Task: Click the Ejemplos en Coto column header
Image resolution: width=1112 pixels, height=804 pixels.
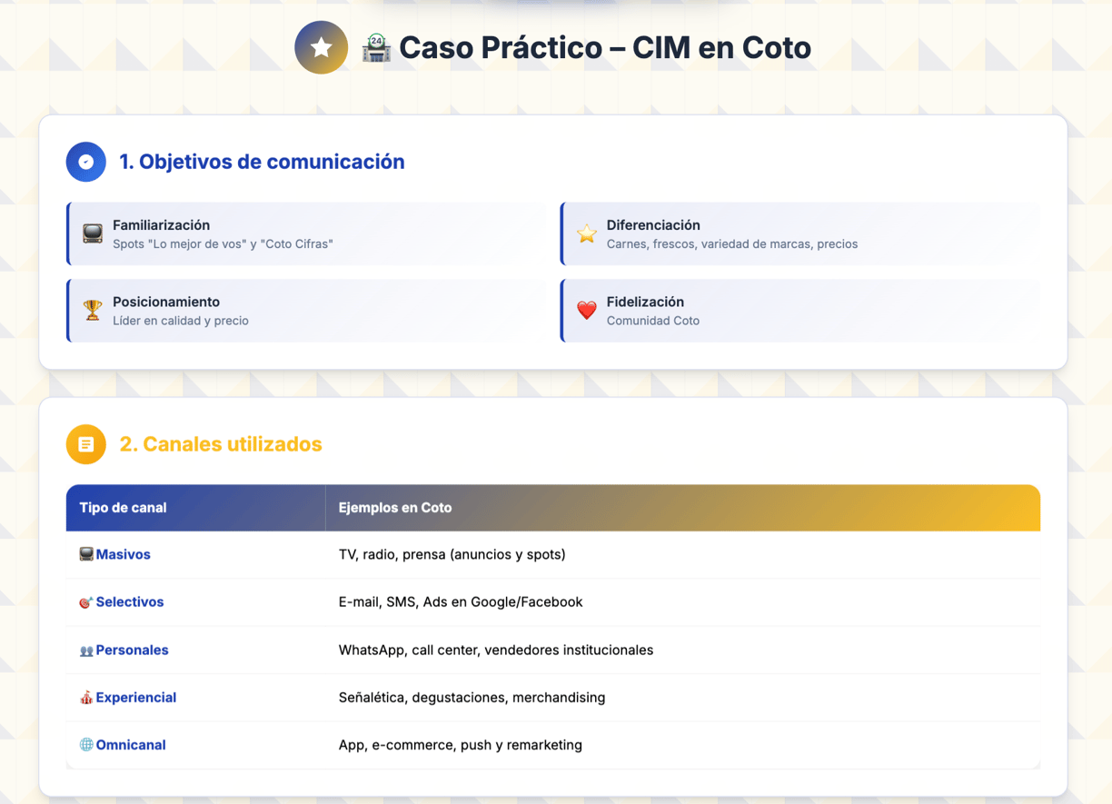Action: click(x=395, y=508)
